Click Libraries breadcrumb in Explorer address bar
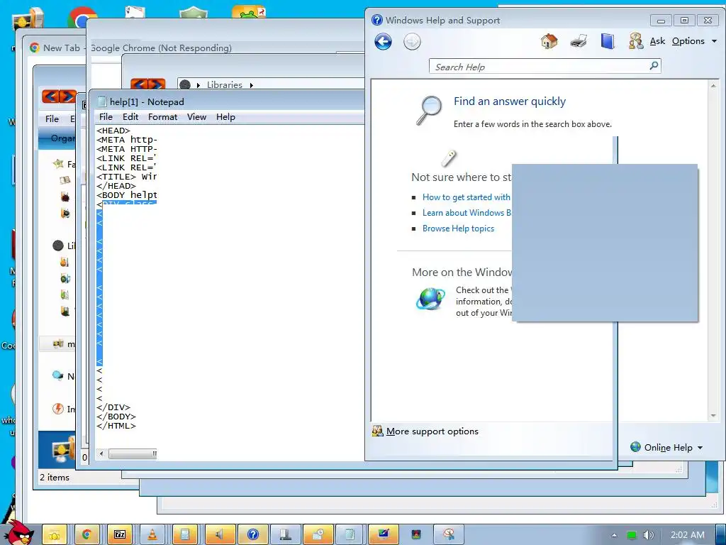The image size is (726, 545). pos(225,85)
